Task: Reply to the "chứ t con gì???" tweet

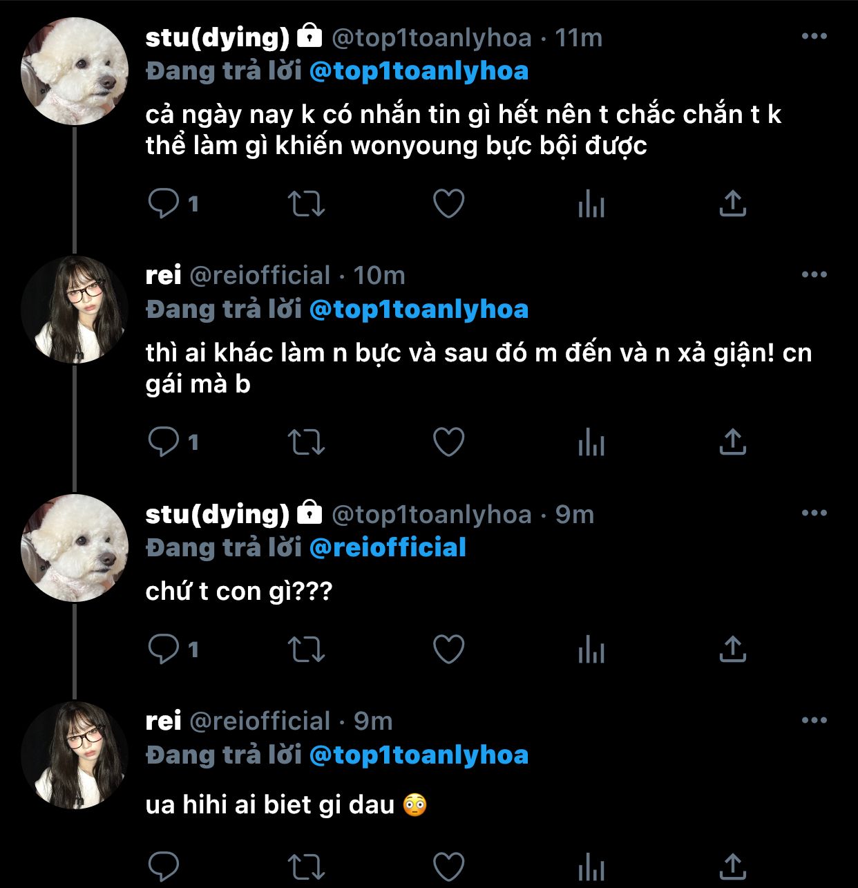Action: point(164,649)
